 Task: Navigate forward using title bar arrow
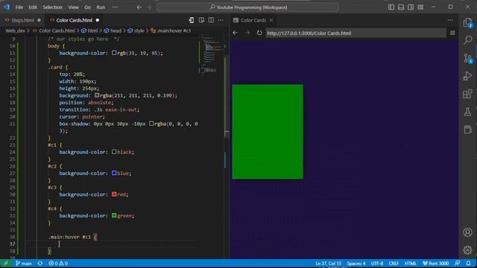click(x=149, y=7)
